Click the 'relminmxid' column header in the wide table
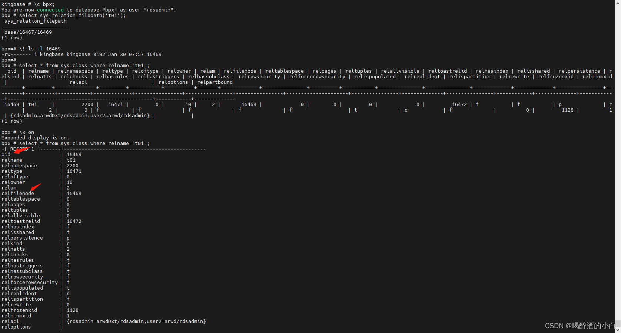 [597, 77]
